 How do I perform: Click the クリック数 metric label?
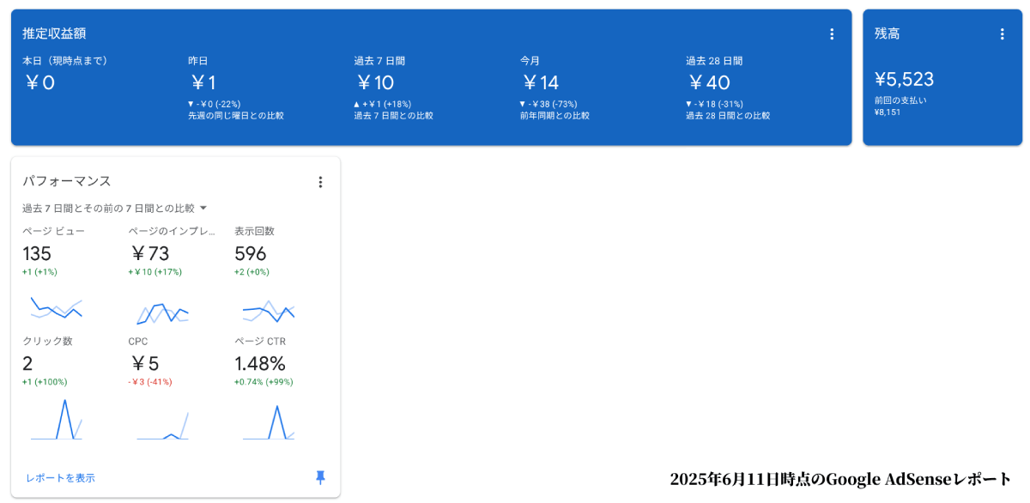pyautogui.click(x=47, y=341)
